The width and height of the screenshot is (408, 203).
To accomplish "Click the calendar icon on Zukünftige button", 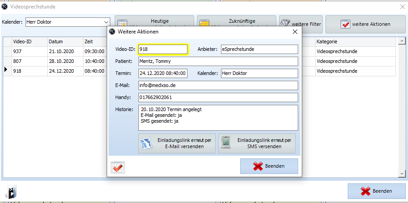I will [204, 25].
